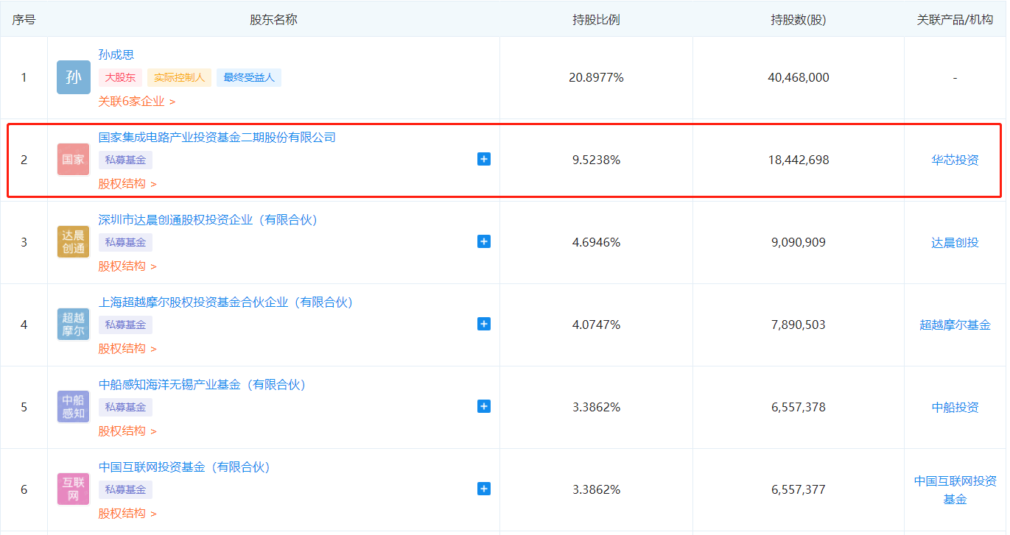Select the 9,090,909 shares cell

click(x=799, y=242)
